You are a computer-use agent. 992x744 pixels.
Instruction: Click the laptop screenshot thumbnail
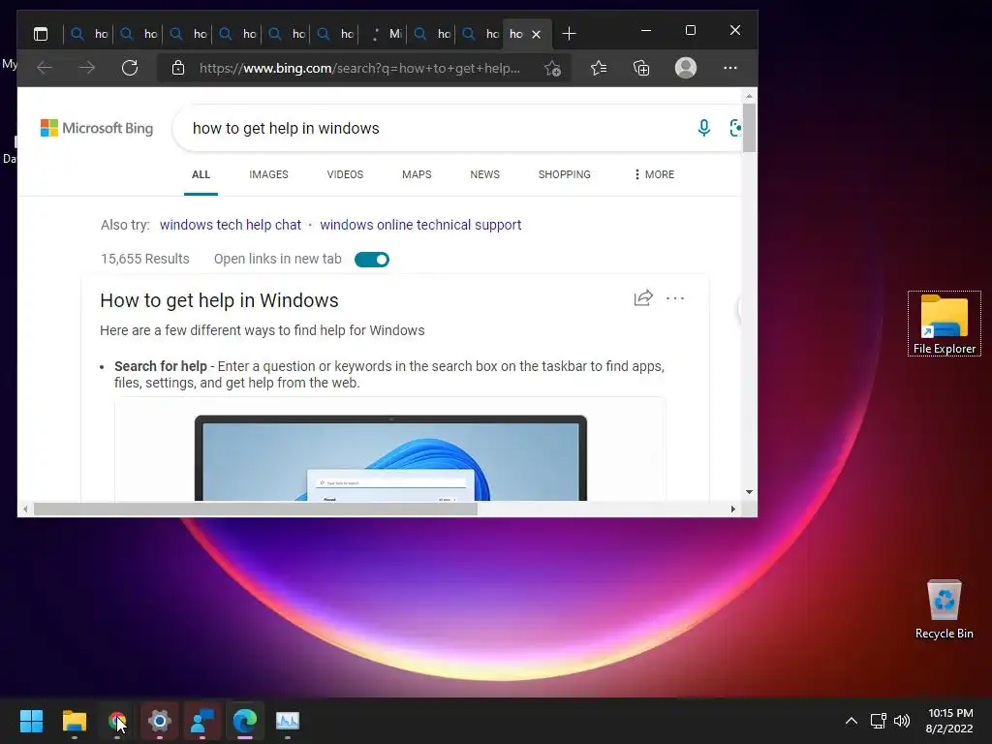click(390, 457)
